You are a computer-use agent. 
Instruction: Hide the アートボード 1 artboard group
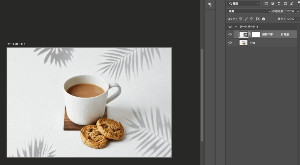(x=230, y=27)
